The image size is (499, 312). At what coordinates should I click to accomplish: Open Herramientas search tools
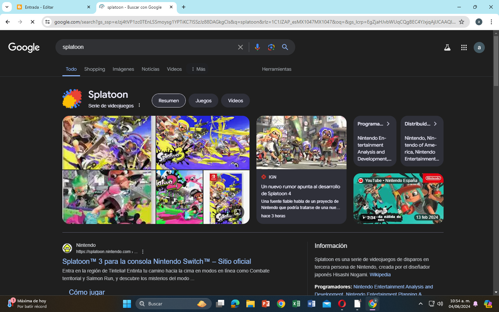coord(277,69)
